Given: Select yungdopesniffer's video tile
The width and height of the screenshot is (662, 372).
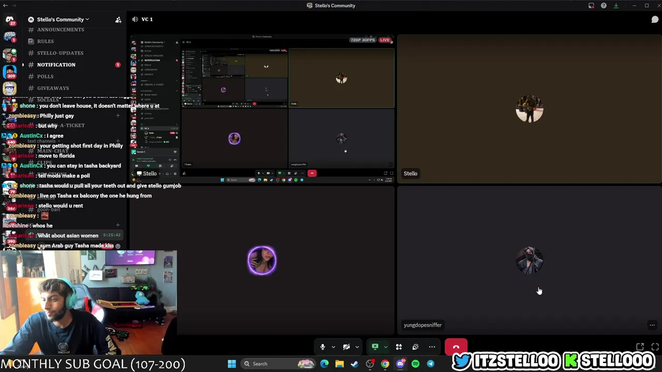Looking at the screenshot, I should point(529,260).
